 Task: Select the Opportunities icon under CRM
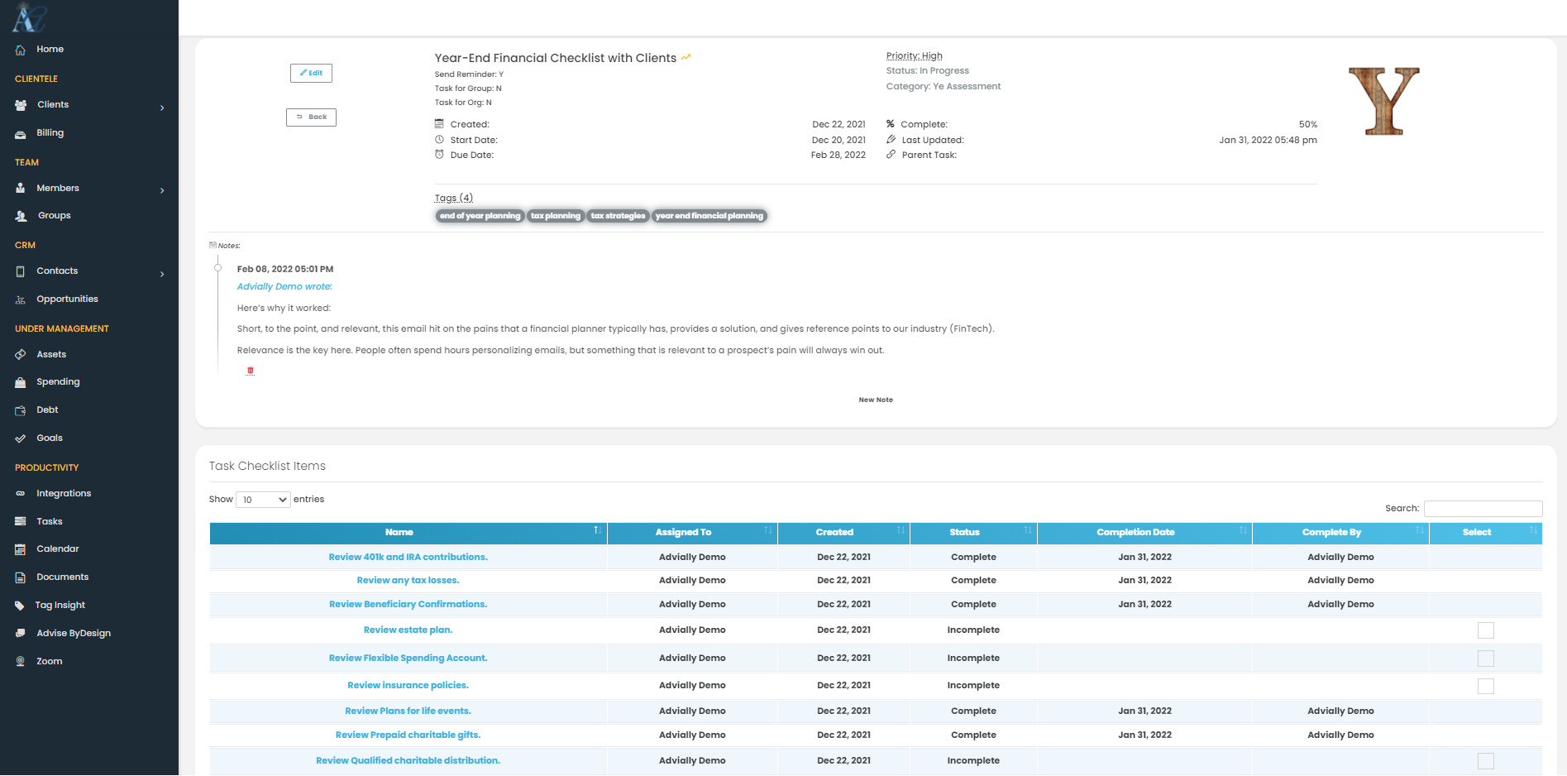pos(20,299)
